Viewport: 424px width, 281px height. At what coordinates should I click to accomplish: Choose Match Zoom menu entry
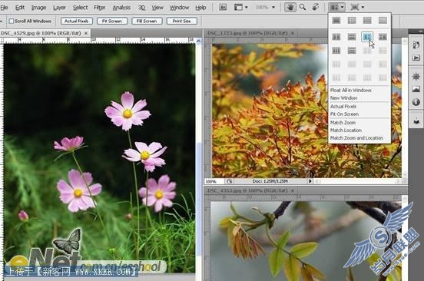click(343, 123)
